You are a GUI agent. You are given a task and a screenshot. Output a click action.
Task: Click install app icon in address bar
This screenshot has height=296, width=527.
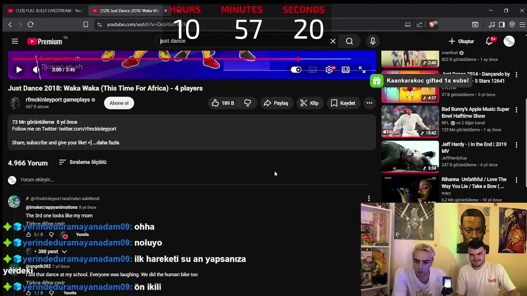(408, 25)
